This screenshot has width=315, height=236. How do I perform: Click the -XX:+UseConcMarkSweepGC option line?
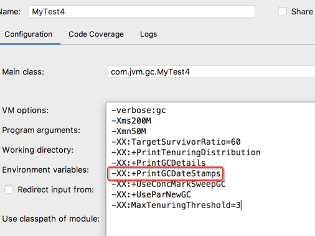click(x=169, y=184)
